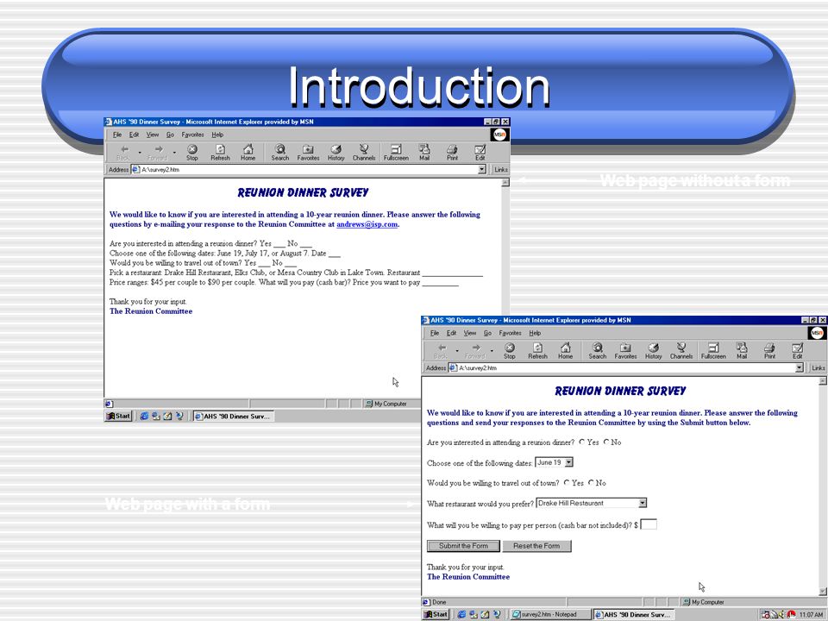Open the June 19 dates dropdown
The image size is (828, 621).
[x=568, y=462]
